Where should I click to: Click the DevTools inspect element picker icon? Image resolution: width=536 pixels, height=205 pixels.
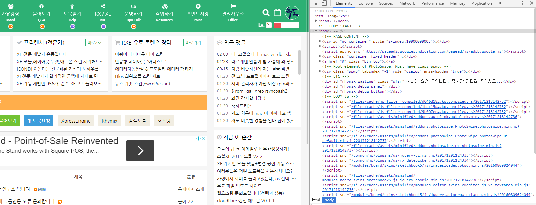(315, 3)
